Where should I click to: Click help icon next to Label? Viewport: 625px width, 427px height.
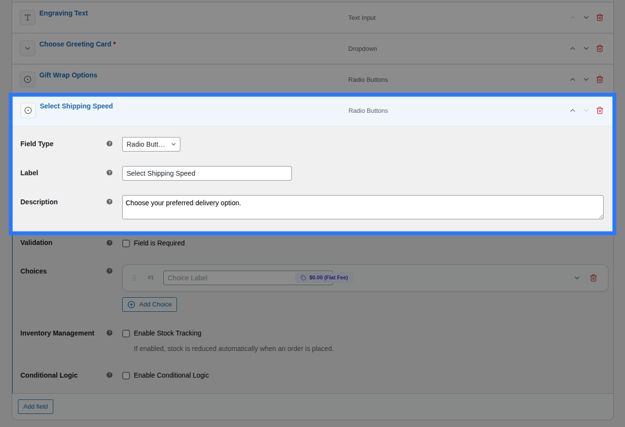[110, 172]
